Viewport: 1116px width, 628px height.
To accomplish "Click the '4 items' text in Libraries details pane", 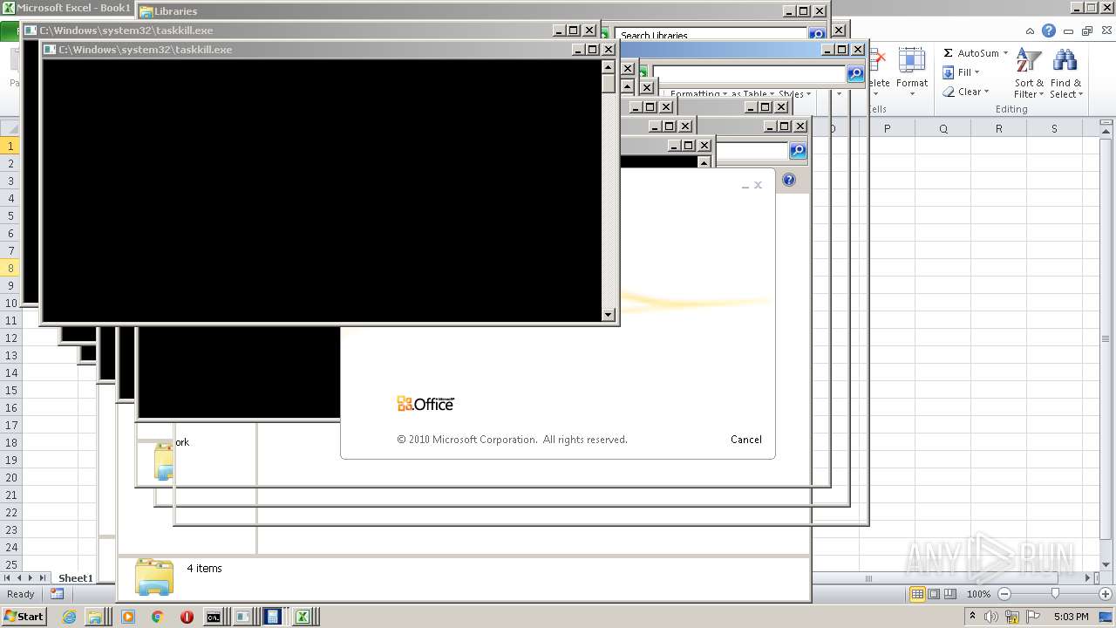I will click(x=204, y=569).
